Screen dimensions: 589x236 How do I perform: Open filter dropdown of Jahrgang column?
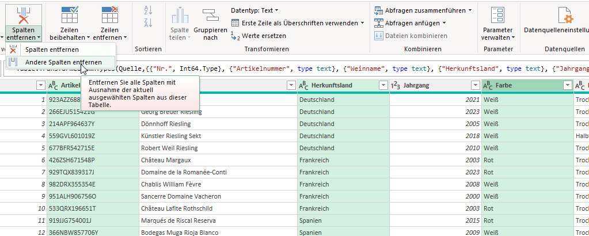click(476, 85)
